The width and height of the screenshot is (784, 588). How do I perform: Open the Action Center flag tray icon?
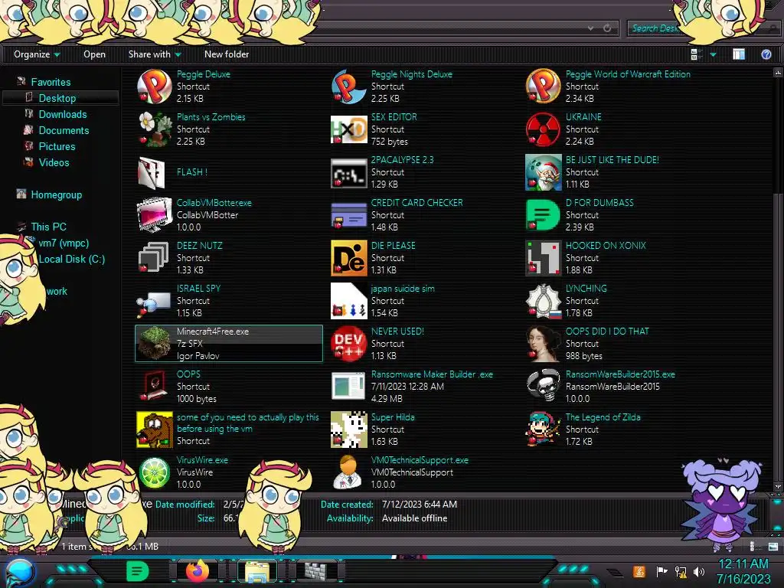661,571
